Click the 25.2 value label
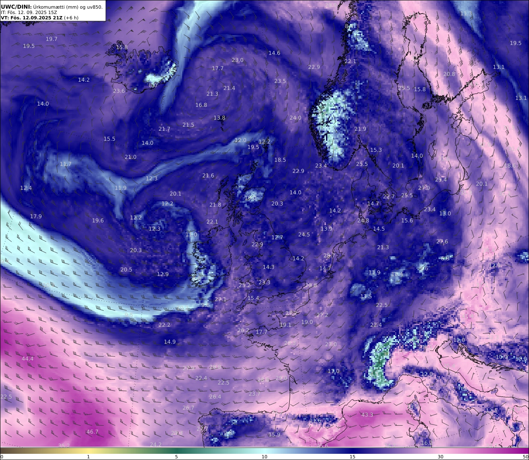 245,285
